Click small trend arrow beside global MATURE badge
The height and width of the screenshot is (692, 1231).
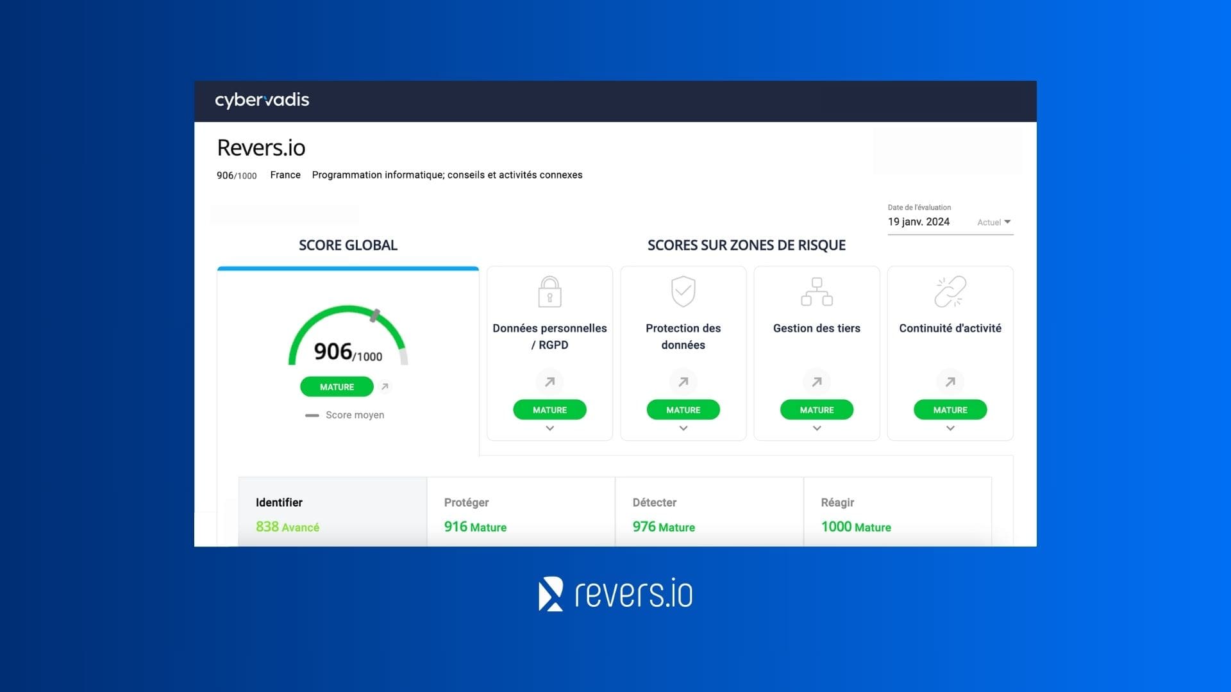(x=385, y=386)
